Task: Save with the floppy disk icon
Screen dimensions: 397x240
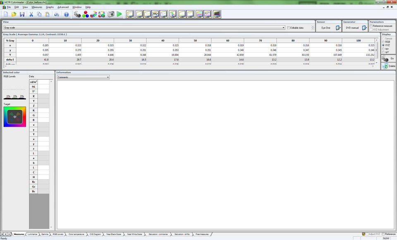Action: tap(22, 14)
